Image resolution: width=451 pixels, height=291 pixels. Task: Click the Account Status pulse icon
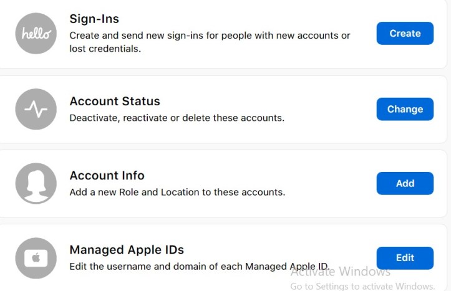click(x=36, y=109)
